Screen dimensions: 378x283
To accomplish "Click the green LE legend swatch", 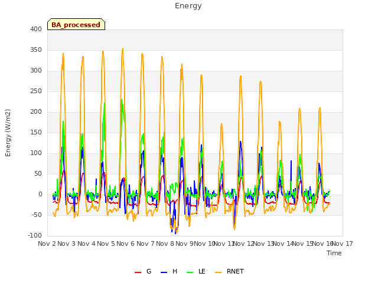I will click(190, 272).
